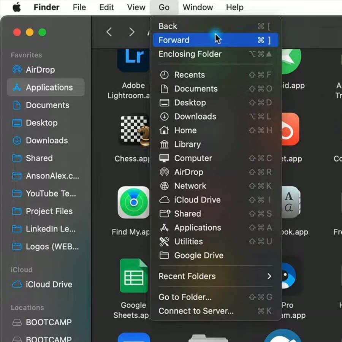Go to Computer
The width and height of the screenshot is (342, 342).
click(215, 158)
